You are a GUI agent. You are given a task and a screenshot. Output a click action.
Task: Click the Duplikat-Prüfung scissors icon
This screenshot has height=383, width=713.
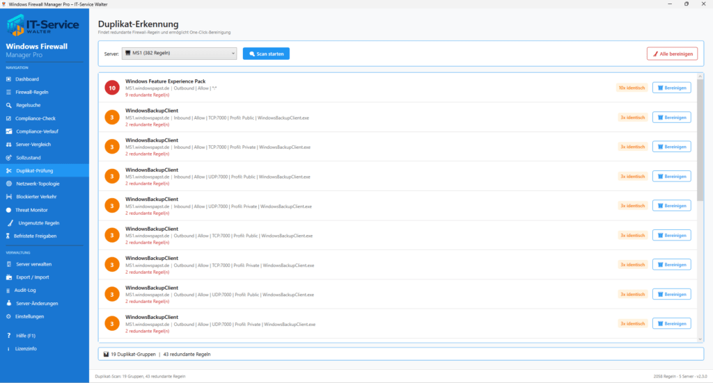click(x=8, y=170)
